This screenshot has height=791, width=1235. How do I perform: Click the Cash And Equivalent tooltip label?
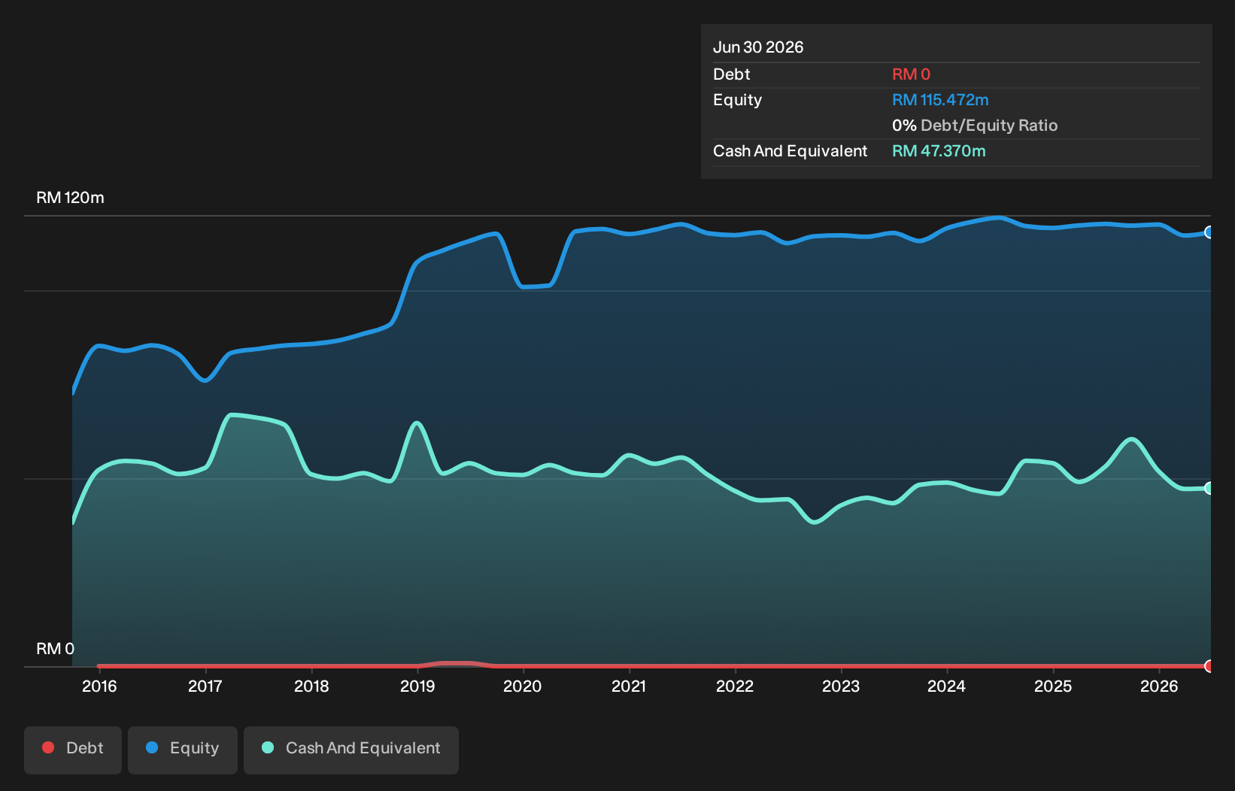pos(790,151)
